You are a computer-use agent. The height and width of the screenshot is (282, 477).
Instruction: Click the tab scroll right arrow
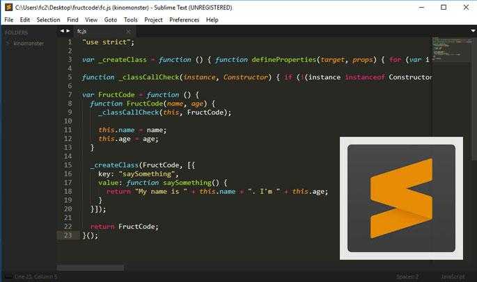pyautogui.click(x=68, y=31)
